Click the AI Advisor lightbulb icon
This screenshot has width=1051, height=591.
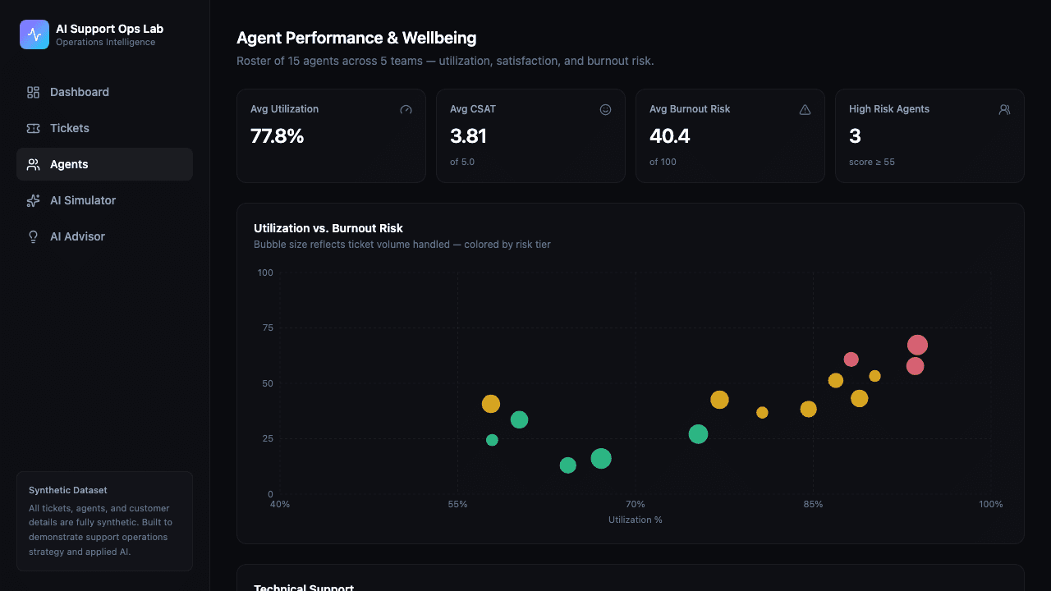click(x=33, y=236)
